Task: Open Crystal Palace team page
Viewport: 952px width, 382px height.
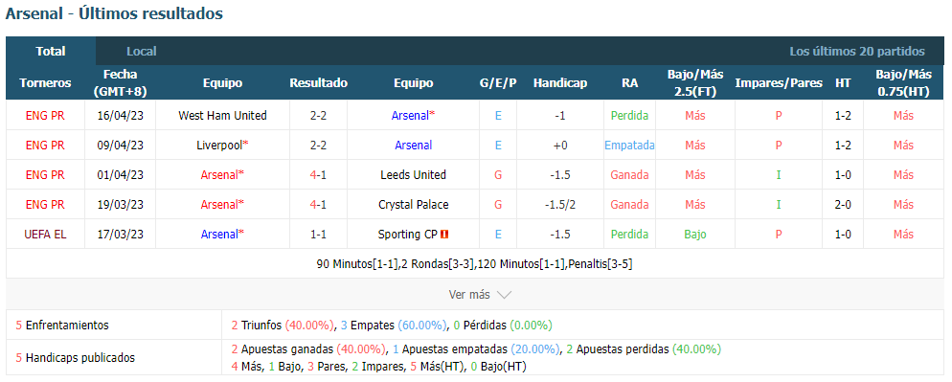Action: pyautogui.click(x=413, y=205)
